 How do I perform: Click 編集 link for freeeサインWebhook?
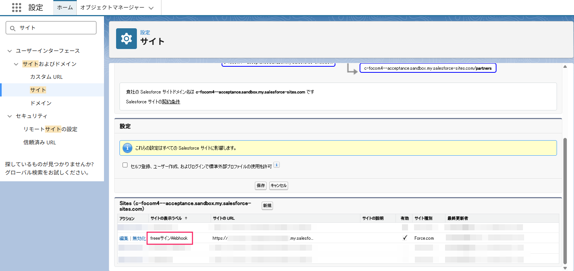(124, 238)
